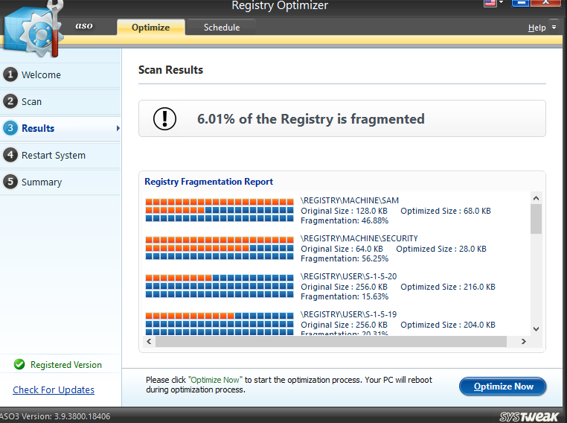The height and width of the screenshot is (423, 567).
Task: Click Fragmentation: 15.63% value
Action: [x=345, y=296]
